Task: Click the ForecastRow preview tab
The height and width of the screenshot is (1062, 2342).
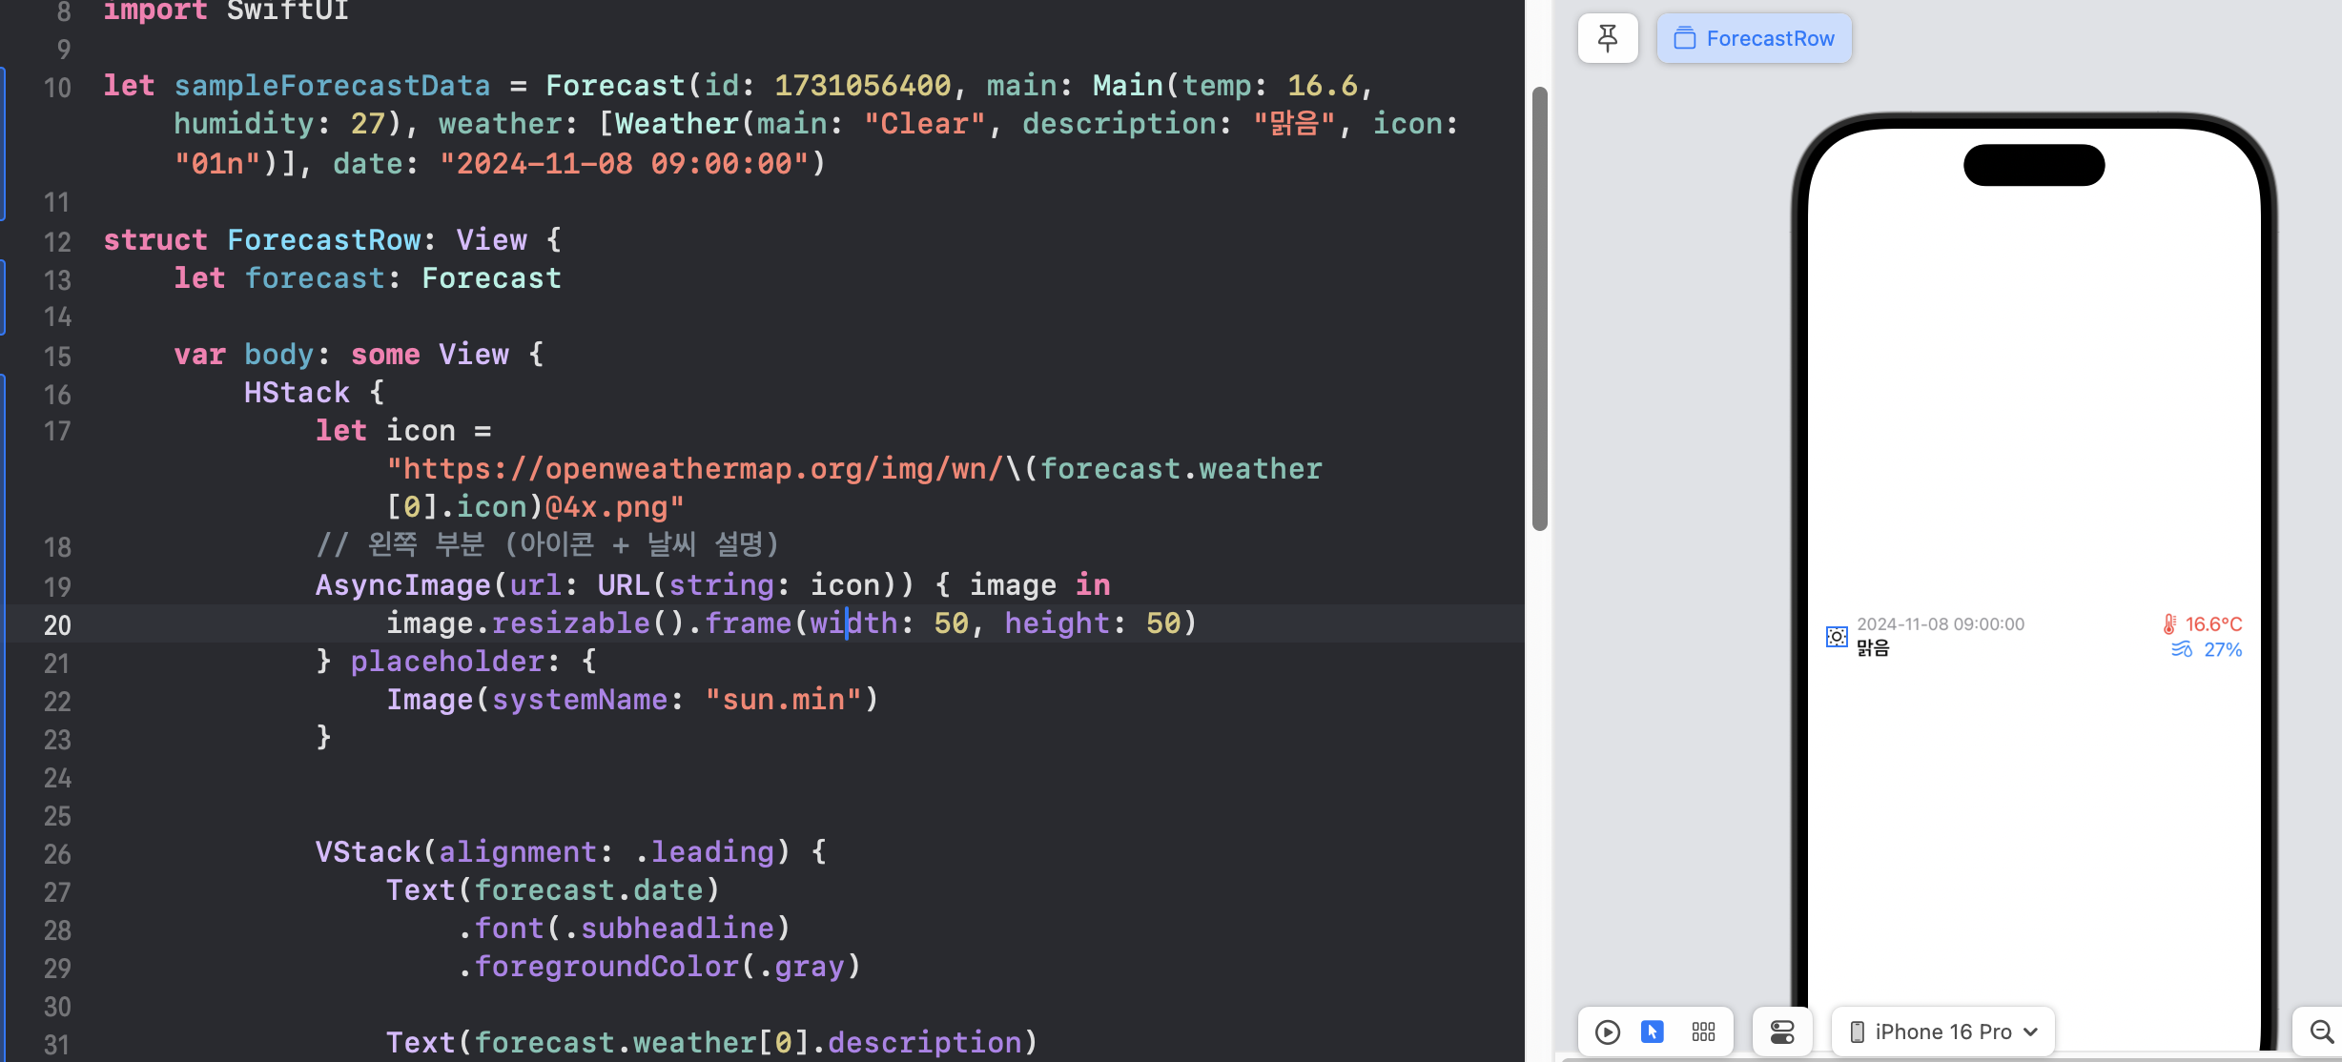Action: (1754, 38)
